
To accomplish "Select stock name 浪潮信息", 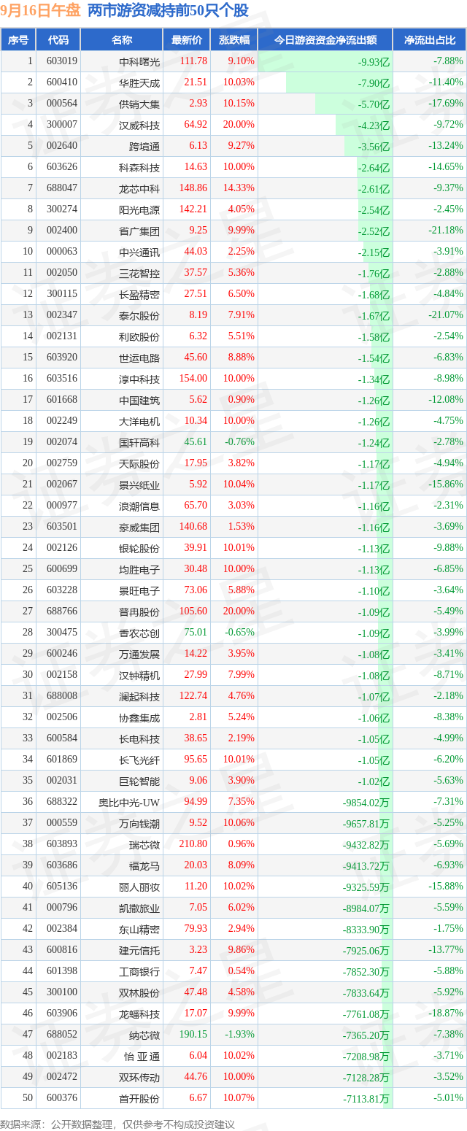I will (139, 506).
